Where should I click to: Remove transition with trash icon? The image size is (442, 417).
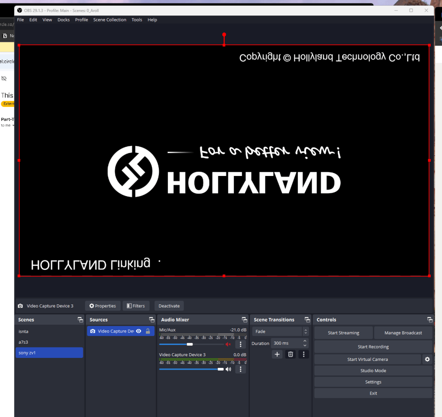[x=290, y=354]
